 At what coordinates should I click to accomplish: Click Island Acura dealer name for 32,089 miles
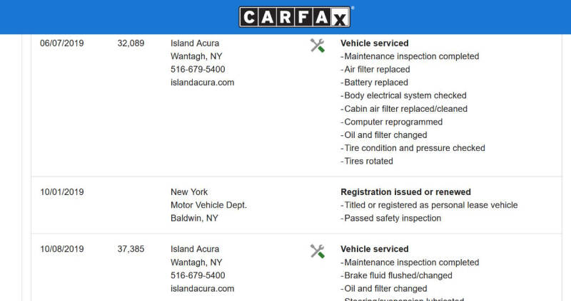tap(195, 43)
